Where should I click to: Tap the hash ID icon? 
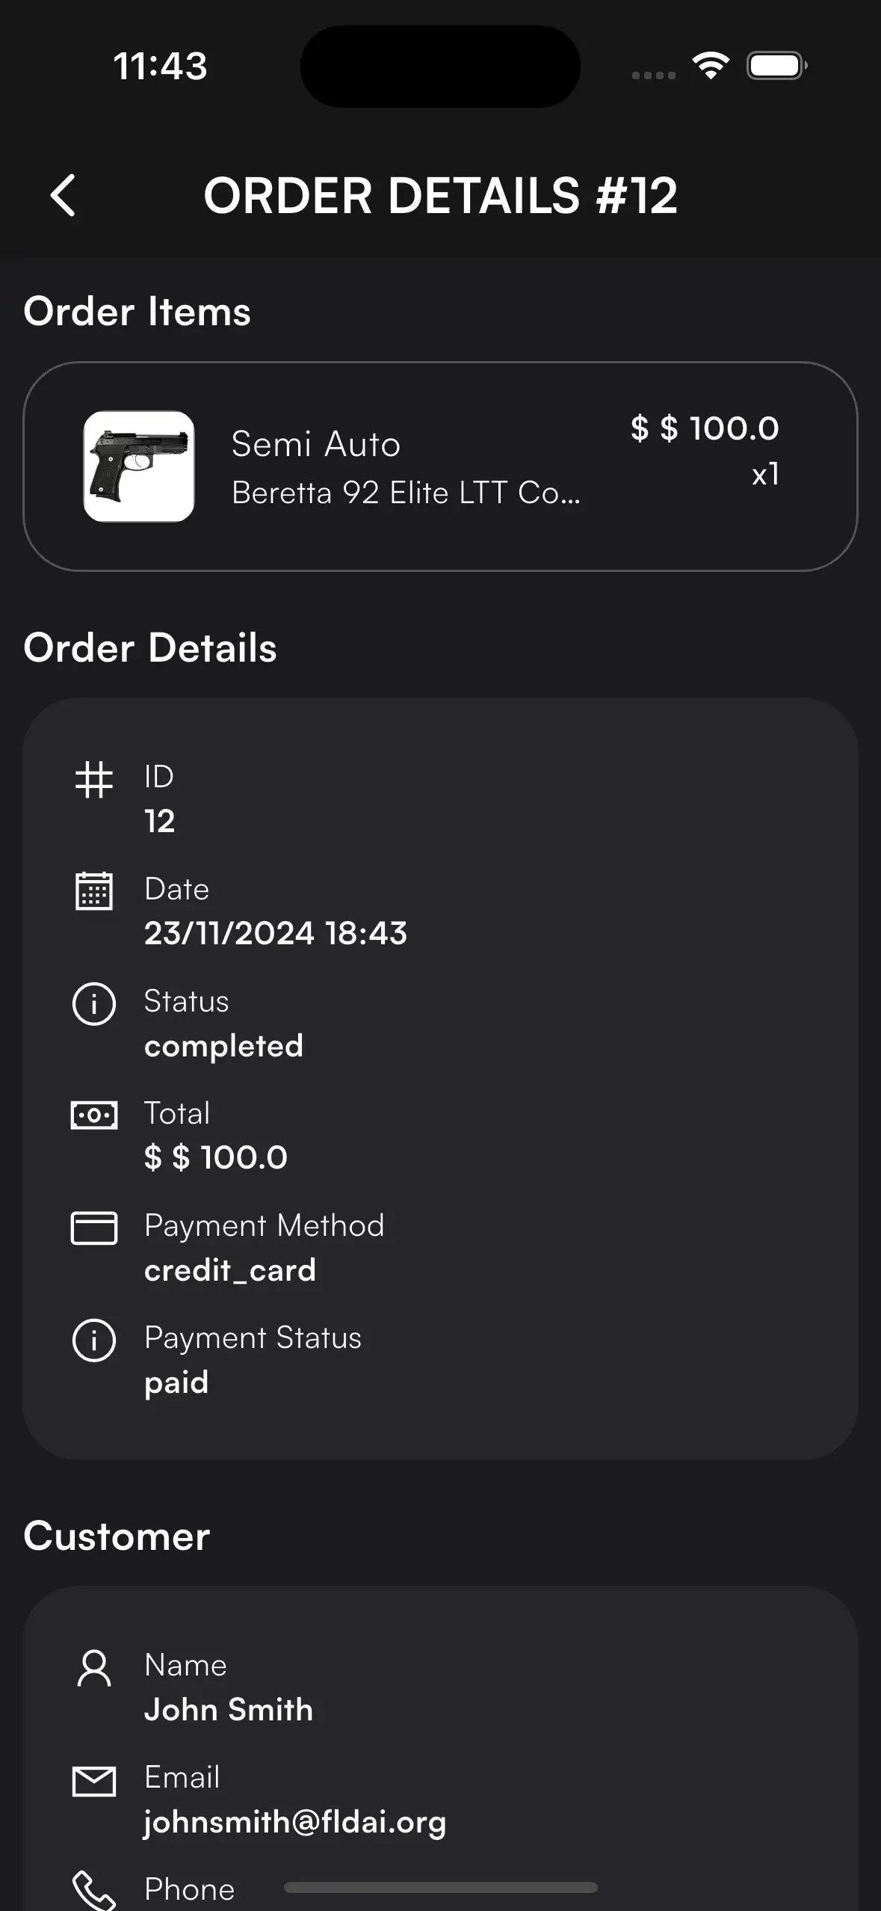94,780
